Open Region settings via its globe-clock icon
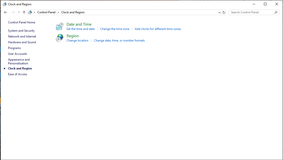This screenshot has width=283, height=160. [x=59, y=38]
